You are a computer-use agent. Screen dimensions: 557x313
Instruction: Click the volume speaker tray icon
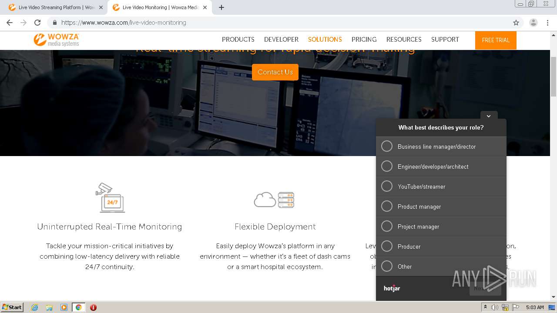495,307
